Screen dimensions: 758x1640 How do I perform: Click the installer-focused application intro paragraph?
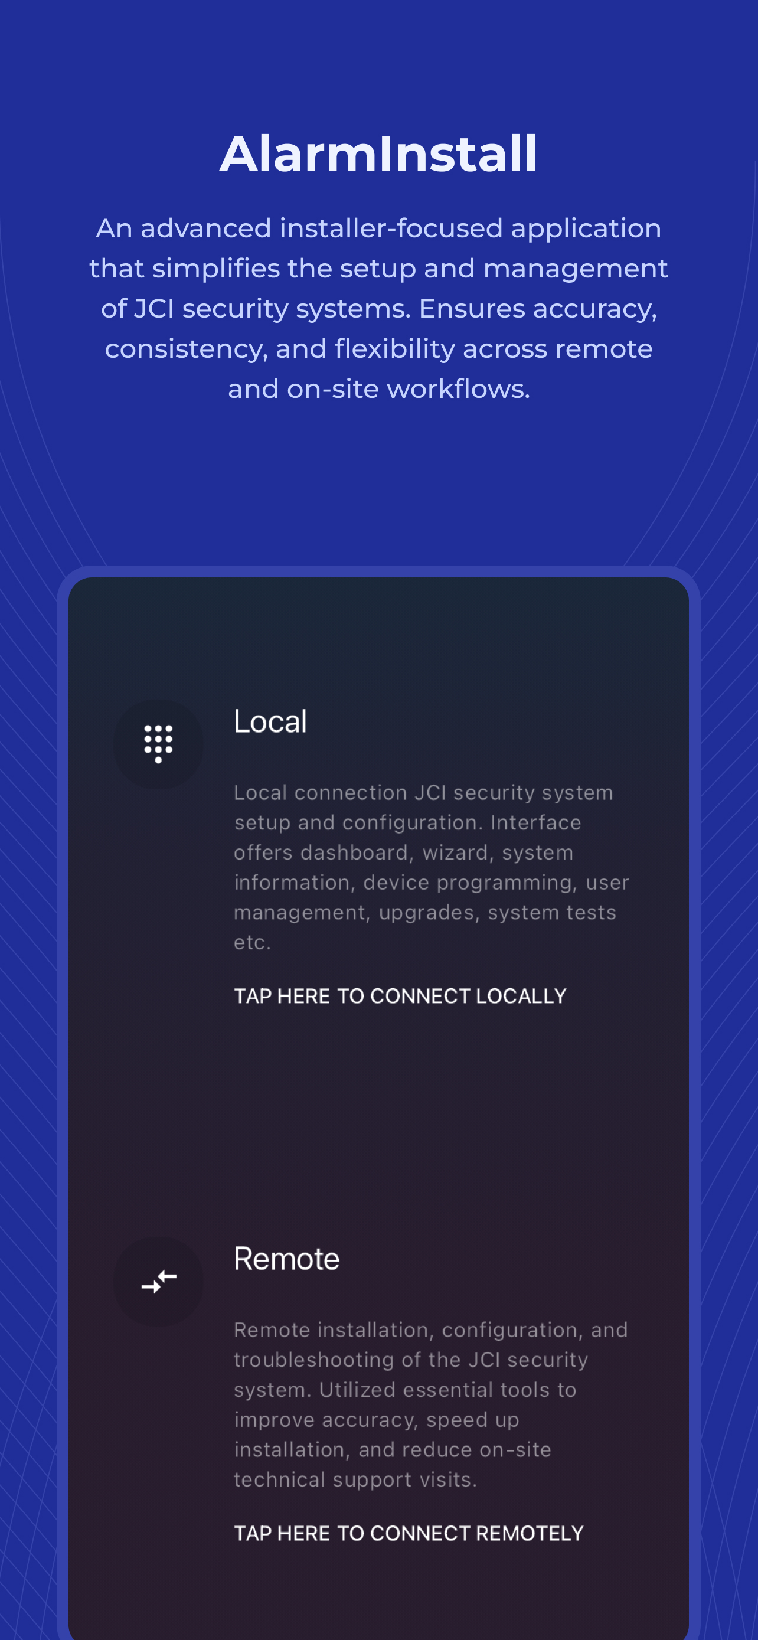378,308
